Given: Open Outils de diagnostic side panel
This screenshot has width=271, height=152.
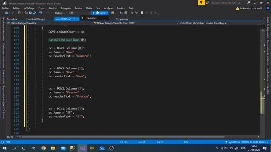Looking at the screenshot, I should [268, 27].
